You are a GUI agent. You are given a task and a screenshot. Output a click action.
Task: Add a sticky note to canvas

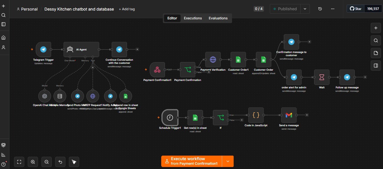coord(376,53)
